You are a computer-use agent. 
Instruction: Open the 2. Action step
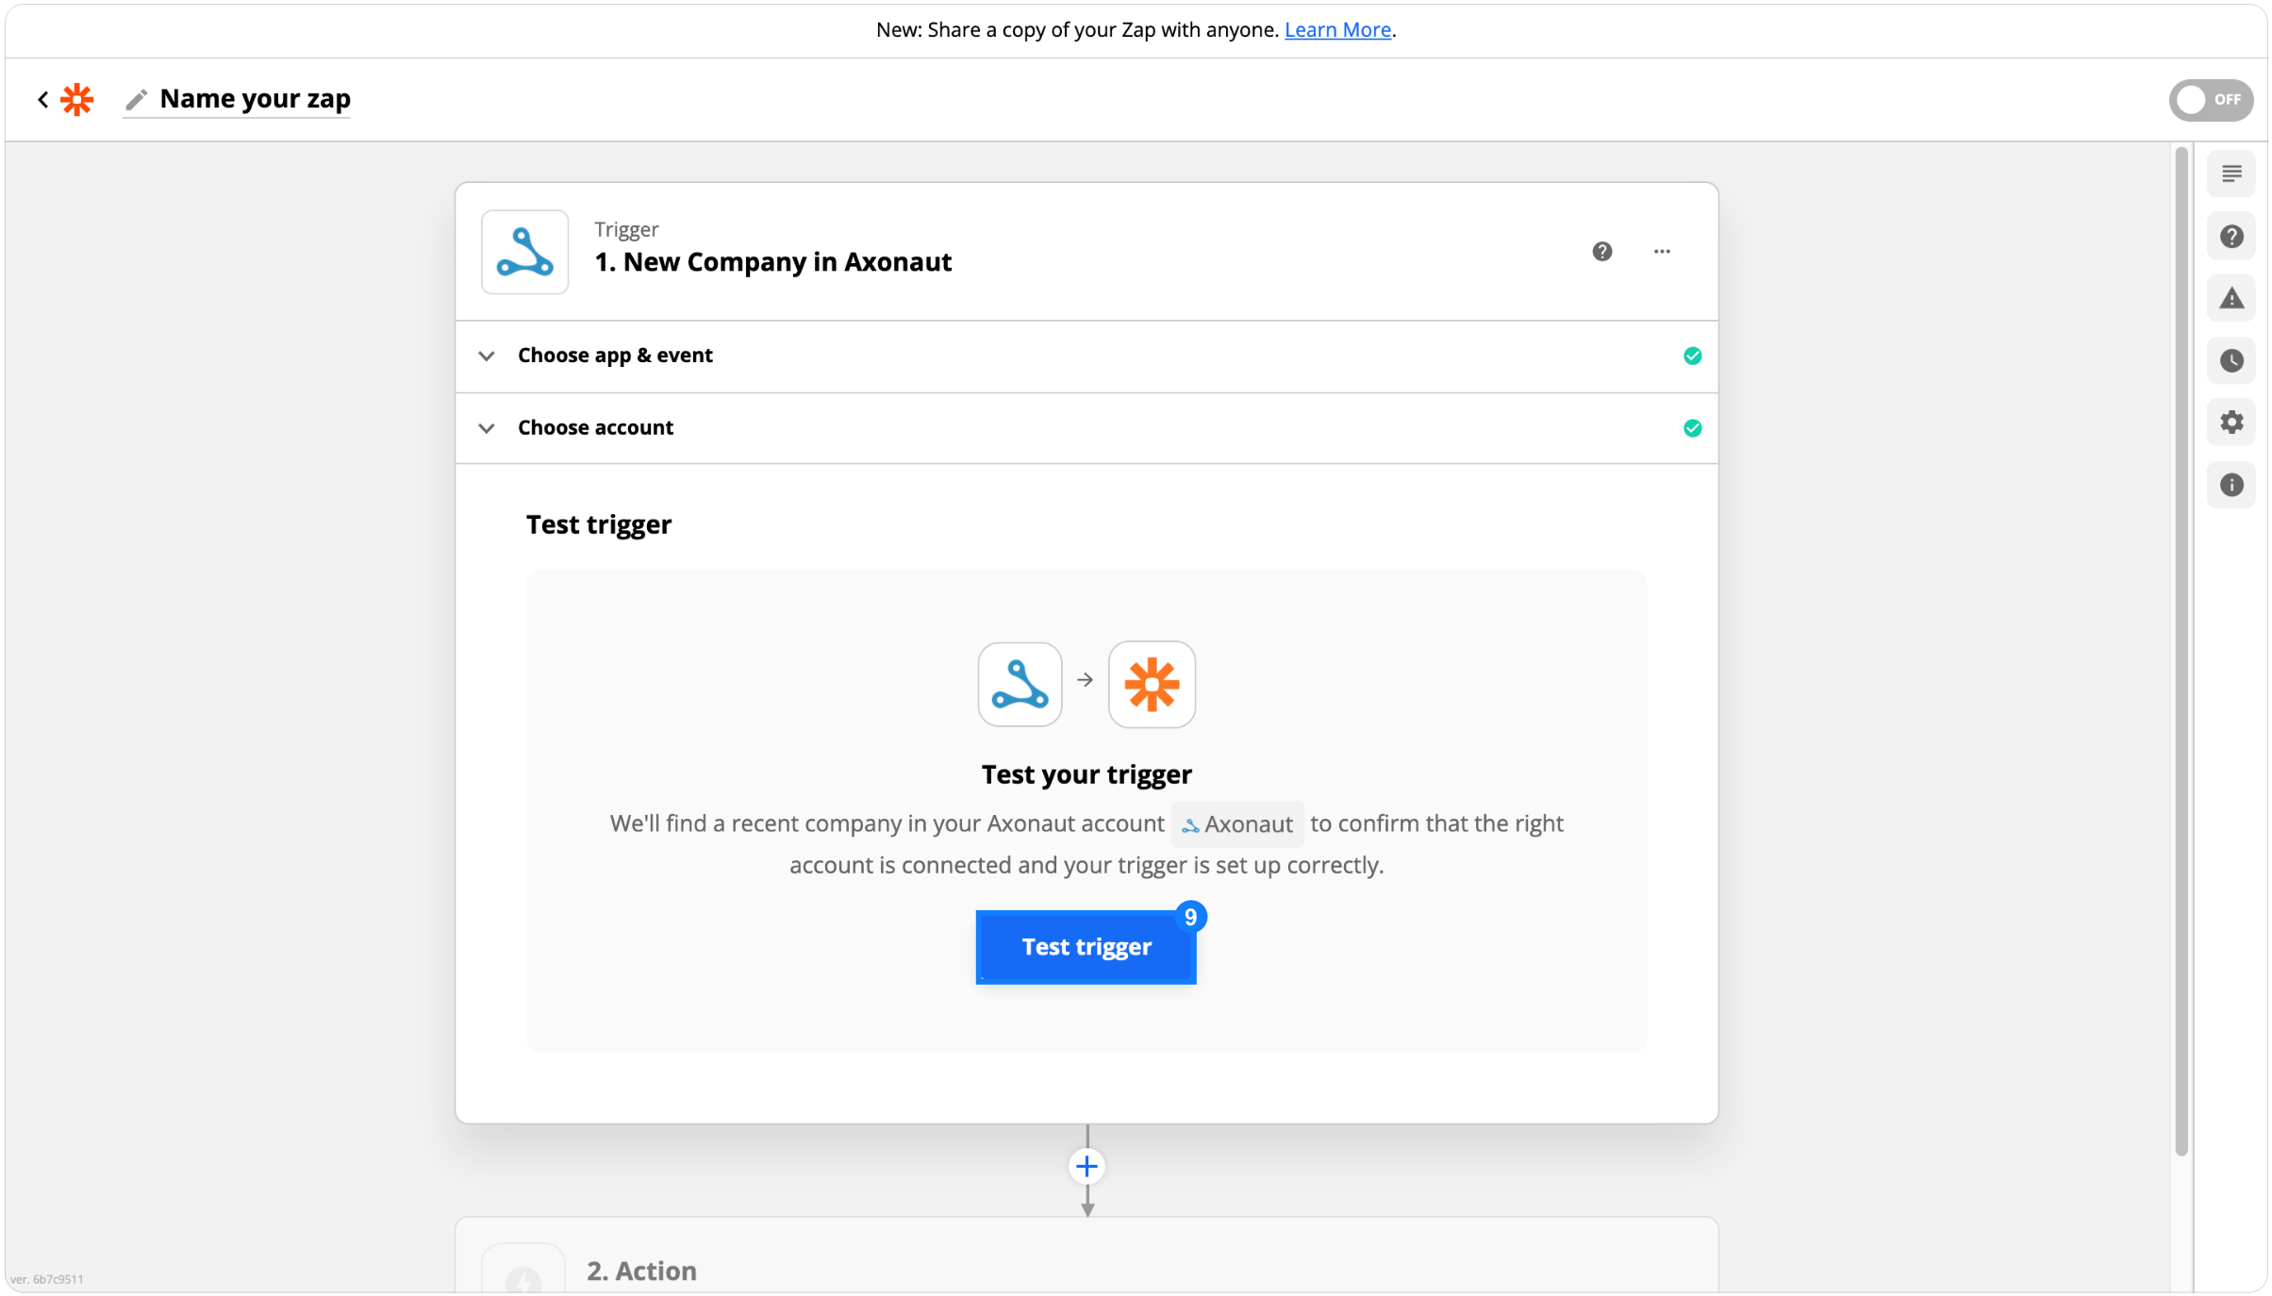pyautogui.click(x=1086, y=1255)
